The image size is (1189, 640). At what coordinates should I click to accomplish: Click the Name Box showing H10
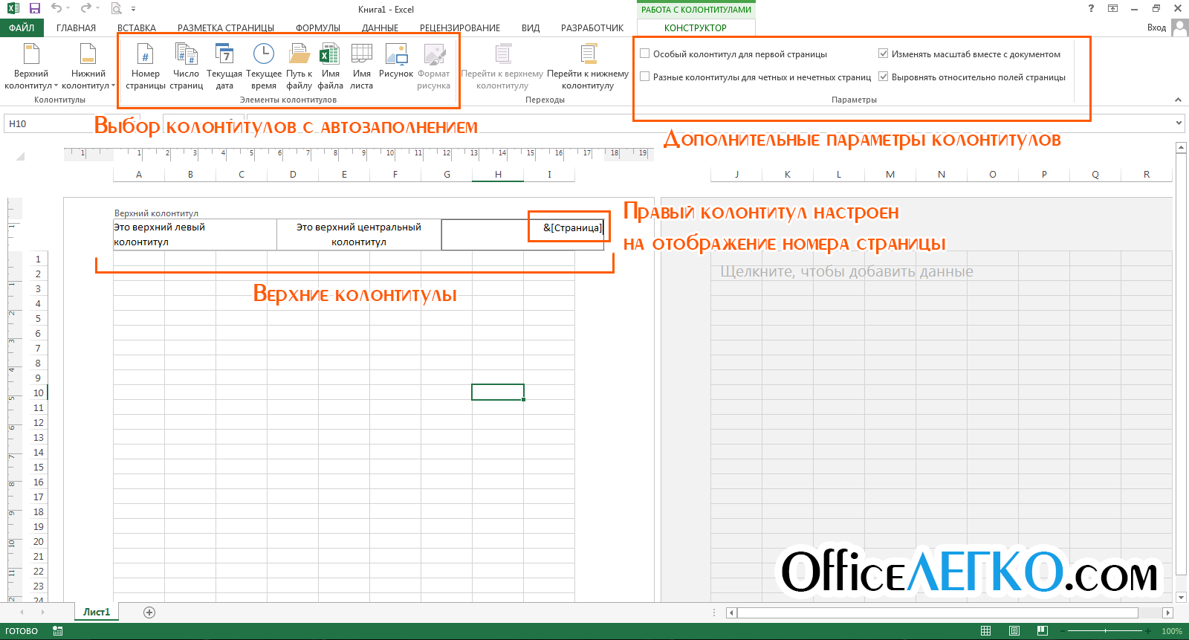tap(71, 123)
